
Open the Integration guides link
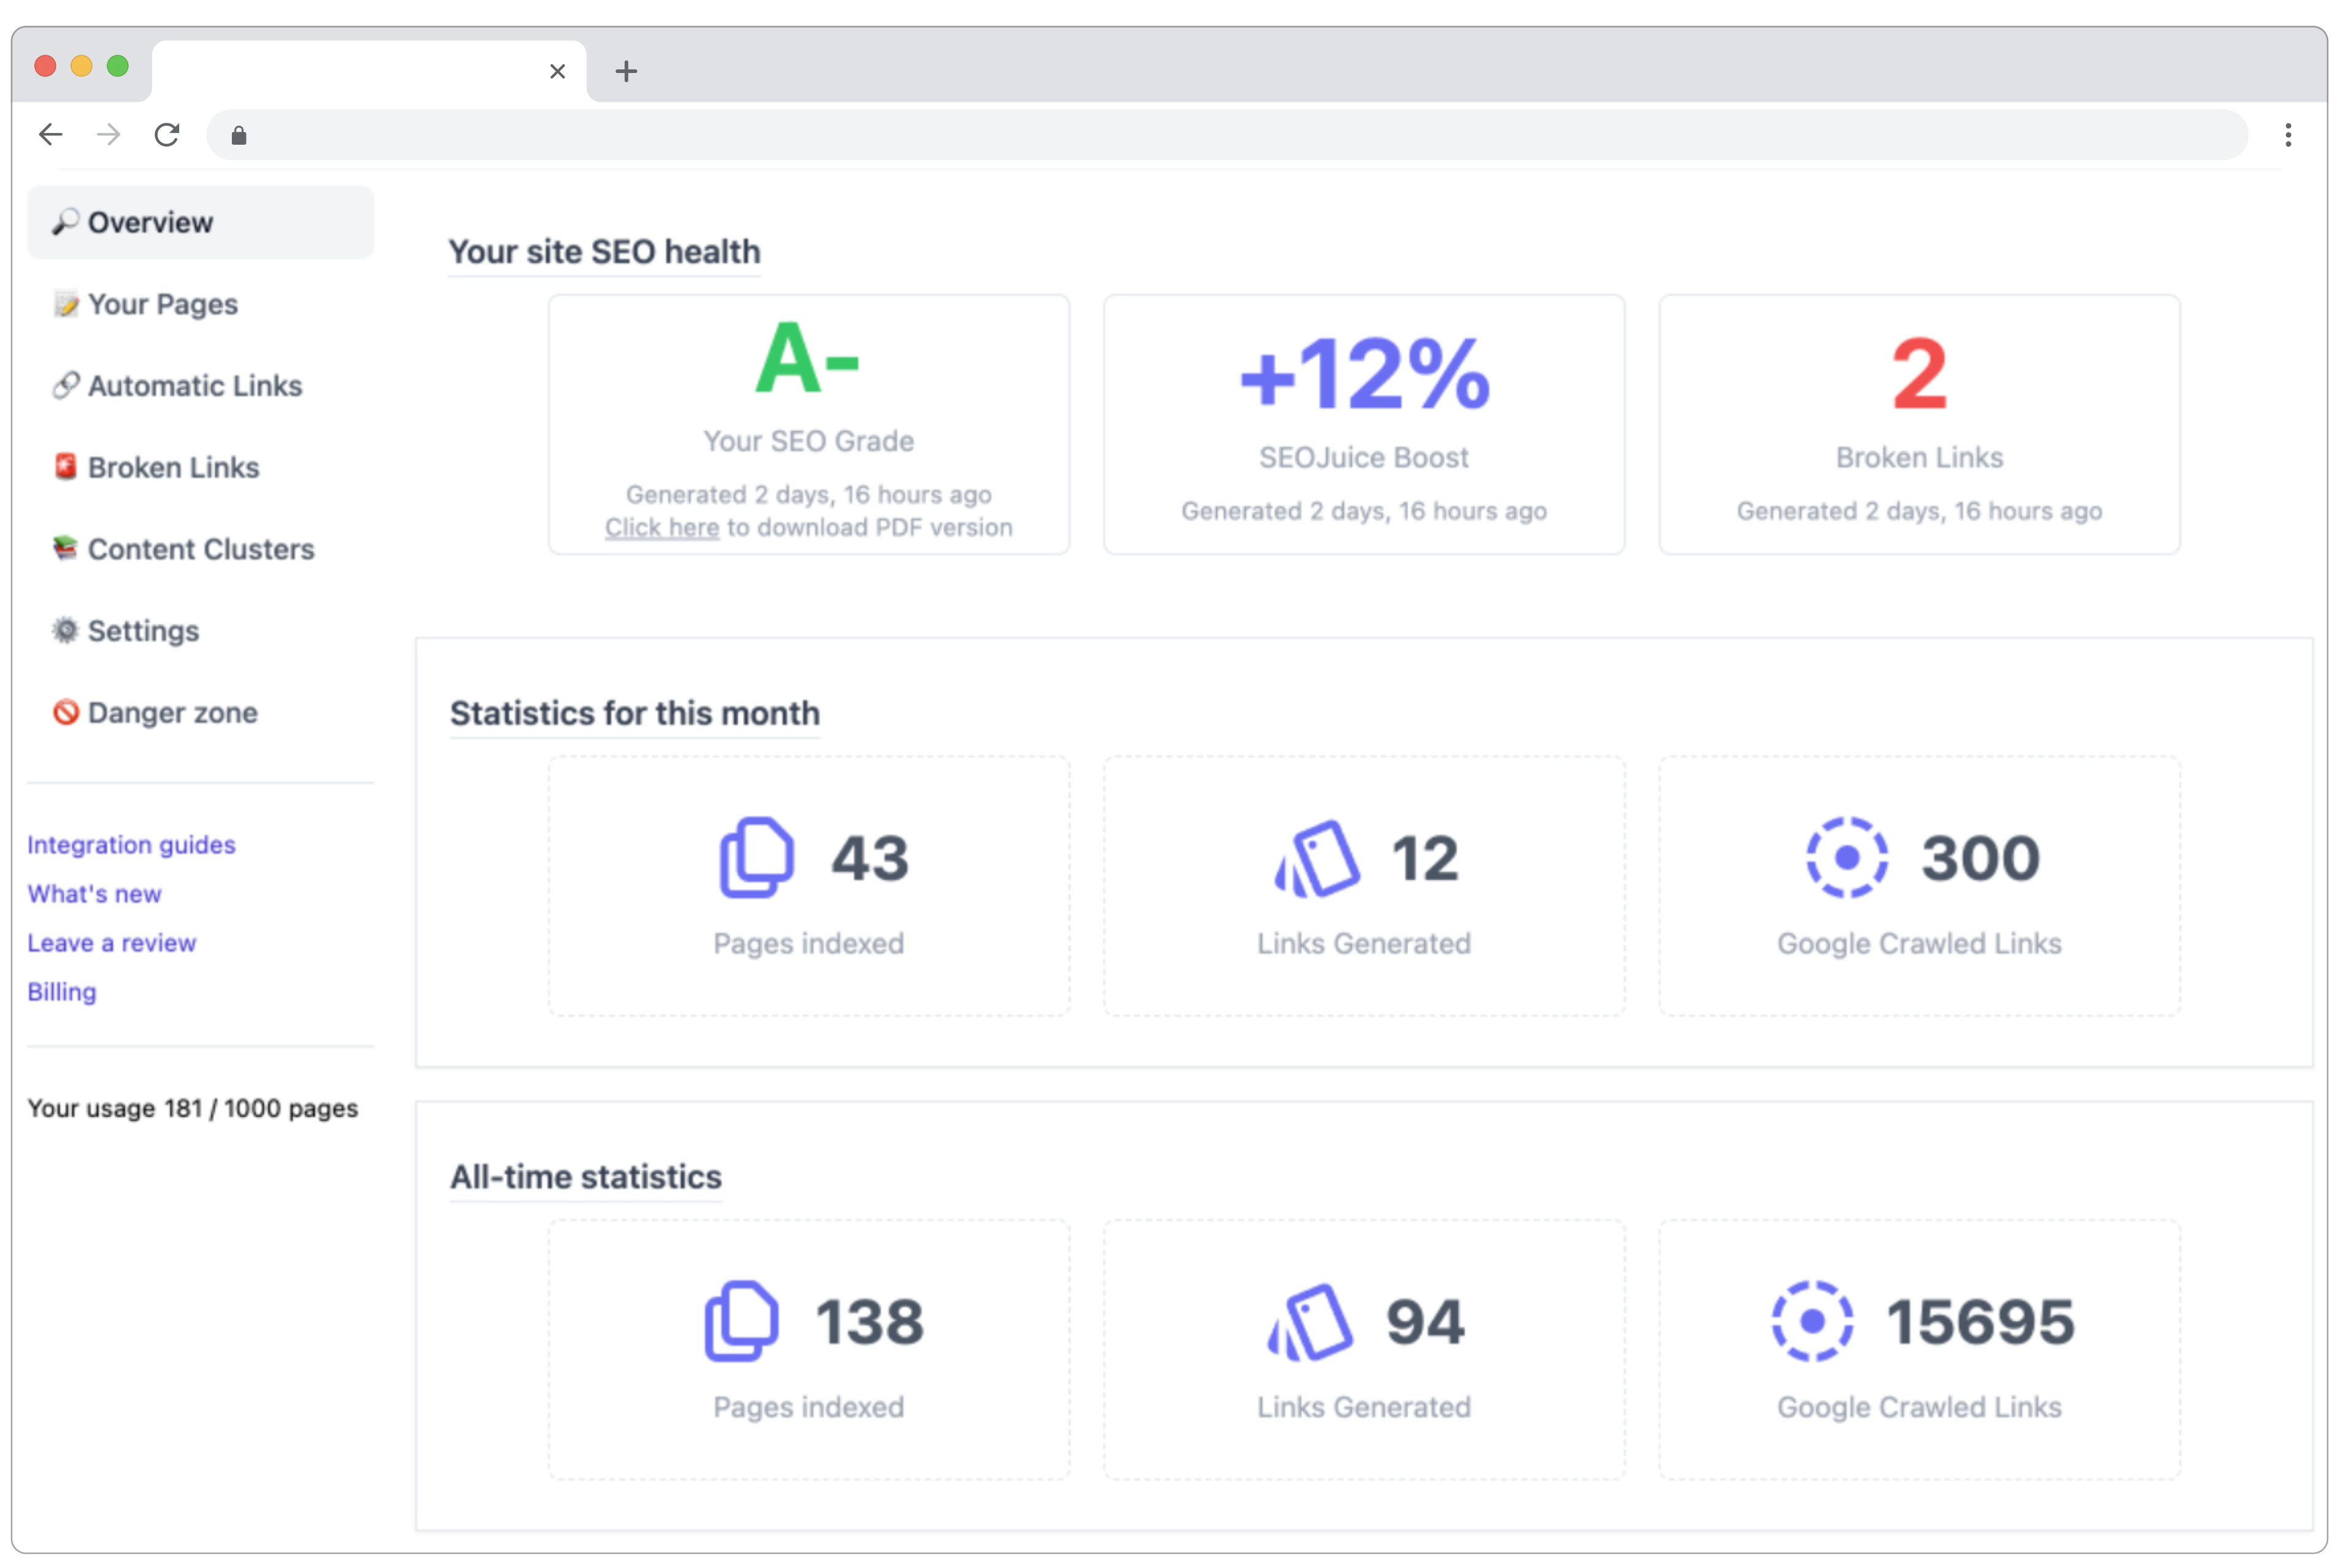(131, 845)
